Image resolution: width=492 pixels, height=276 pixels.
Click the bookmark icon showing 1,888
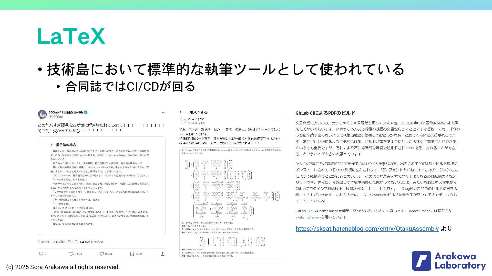[132, 254]
